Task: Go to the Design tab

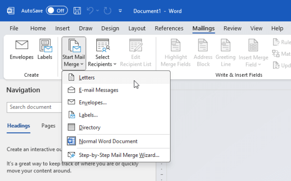Action: click(110, 28)
